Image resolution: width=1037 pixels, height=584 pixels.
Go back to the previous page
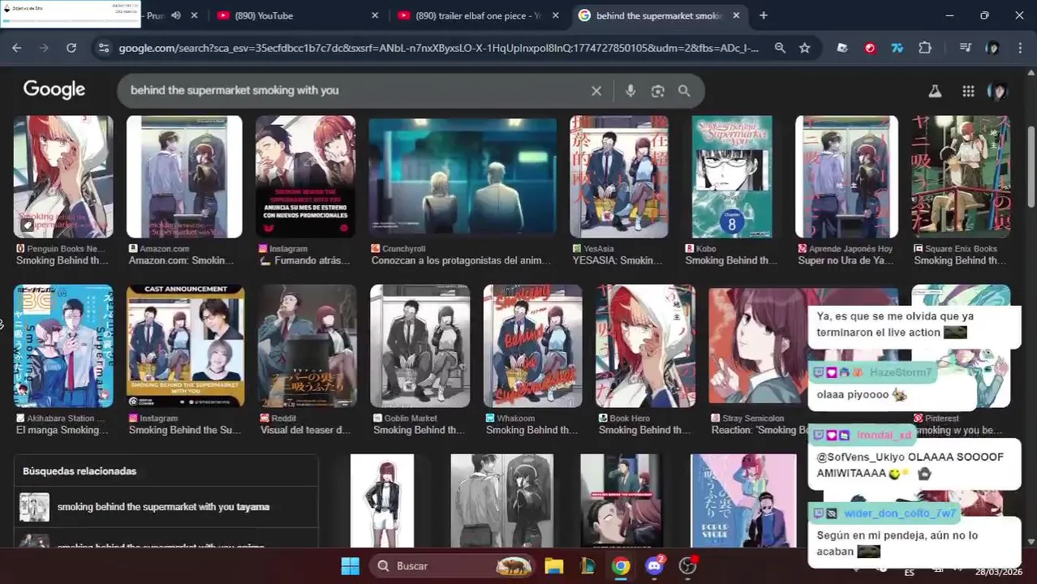[x=17, y=48]
